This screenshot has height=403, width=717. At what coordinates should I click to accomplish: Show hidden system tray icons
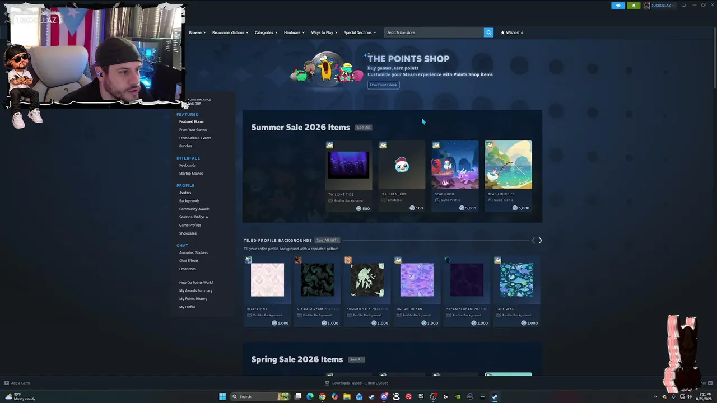click(655, 397)
